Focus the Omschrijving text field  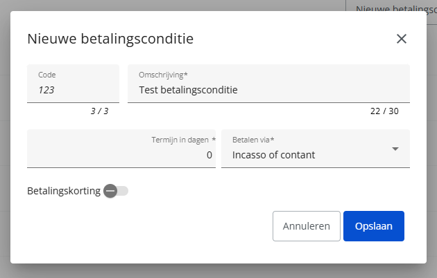[x=268, y=84]
